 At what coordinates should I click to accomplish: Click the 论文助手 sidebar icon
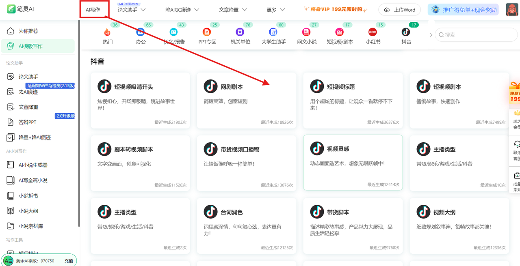(11, 77)
